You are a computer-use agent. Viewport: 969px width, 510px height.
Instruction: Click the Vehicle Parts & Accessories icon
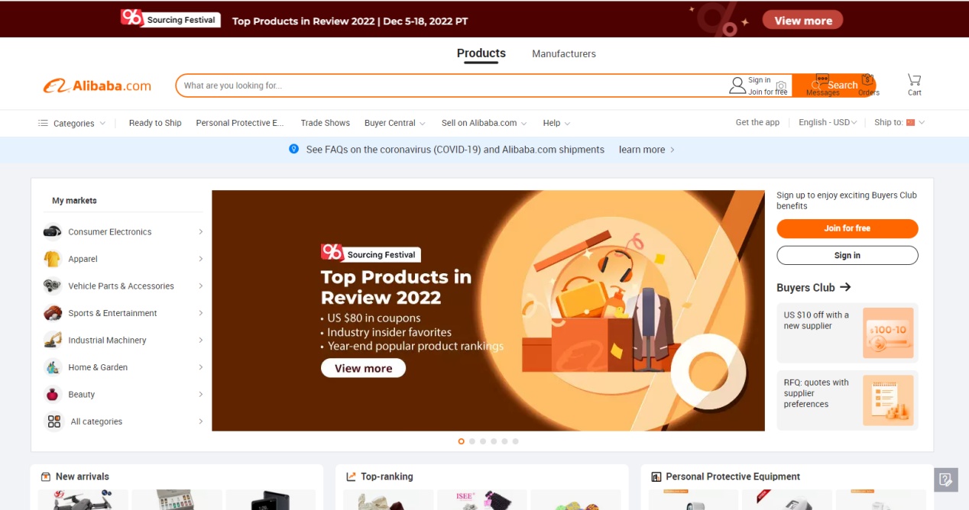[53, 286]
